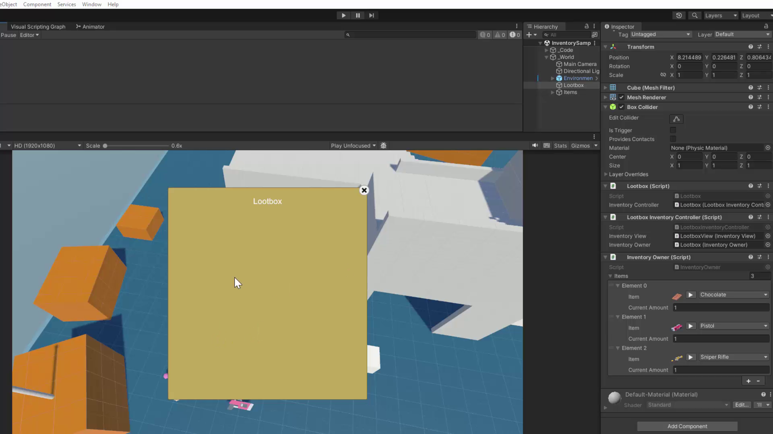
Task: Lock the Hierarchy panel
Action: pos(587,26)
